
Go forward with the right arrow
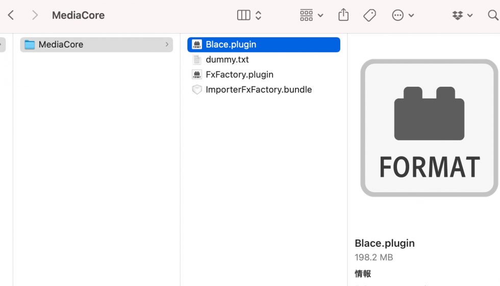tap(35, 15)
